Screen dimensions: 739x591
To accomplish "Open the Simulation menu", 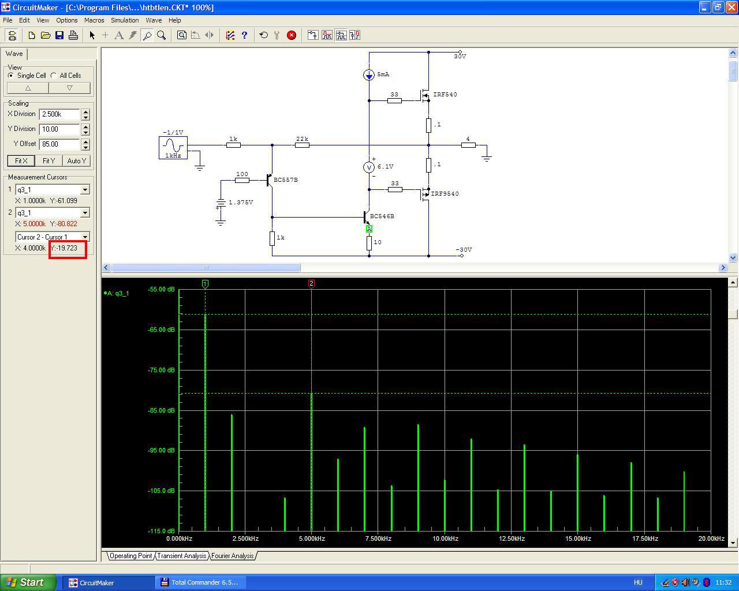I will [125, 20].
